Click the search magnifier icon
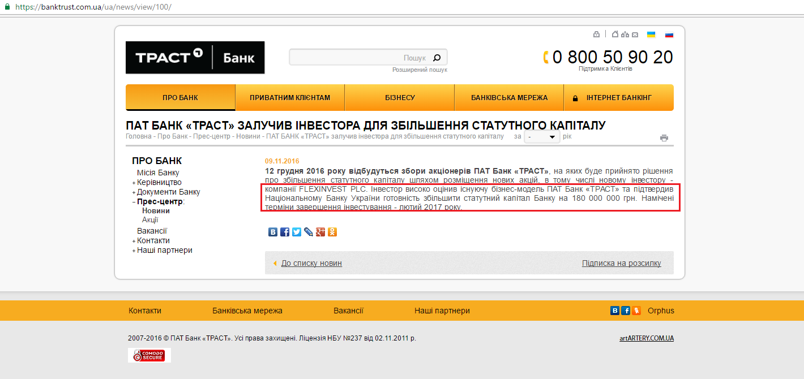Image resolution: width=804 pixels, height=379 pixels. pyautogui.click(x=437, y=57)
